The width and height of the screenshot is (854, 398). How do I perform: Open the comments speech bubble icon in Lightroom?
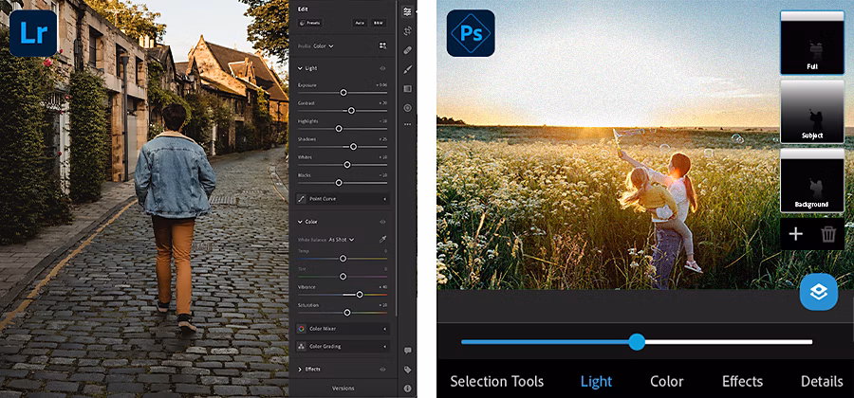(407, 351)
